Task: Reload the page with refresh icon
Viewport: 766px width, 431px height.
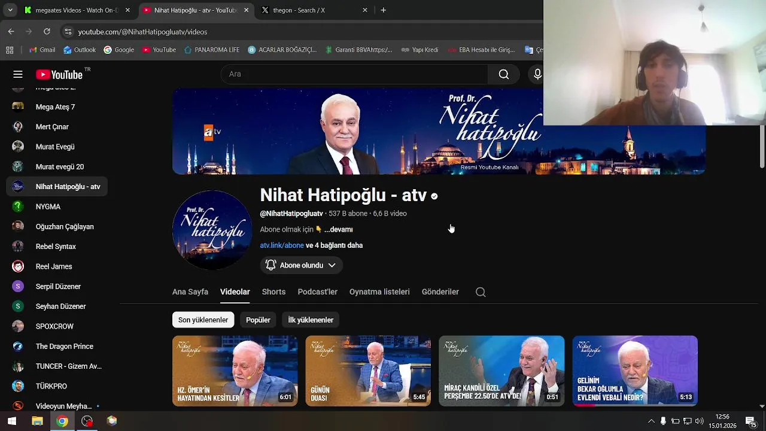Action: click(47, 32)
